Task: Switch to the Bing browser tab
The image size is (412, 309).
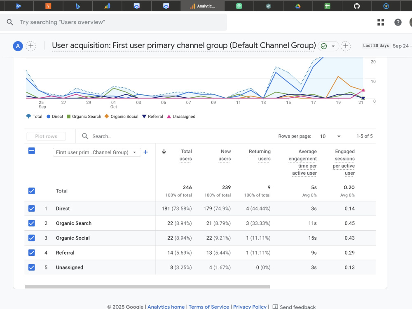Action: click(x=77, y=6)
